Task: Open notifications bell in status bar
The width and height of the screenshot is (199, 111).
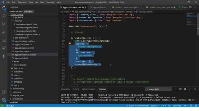Action: point(196,106)
